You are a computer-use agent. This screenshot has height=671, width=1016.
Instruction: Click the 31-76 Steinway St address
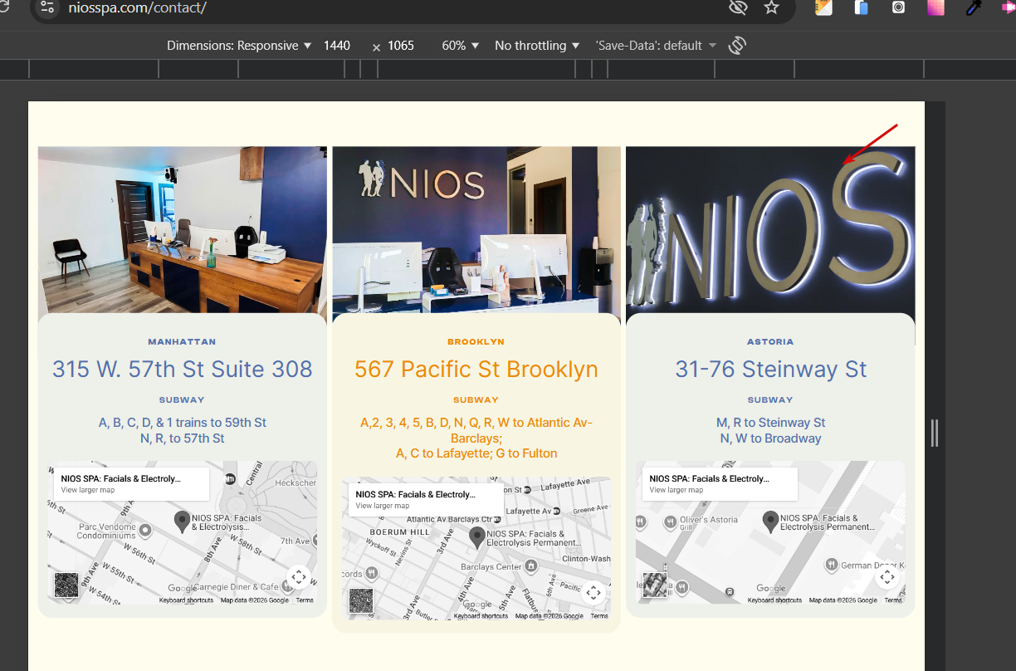pyautogui.click(x=771, y=369)
